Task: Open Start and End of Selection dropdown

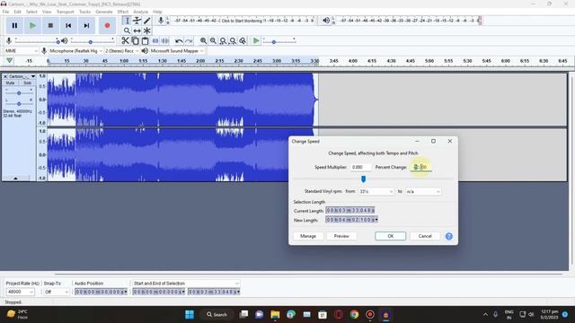Action: point(186,284)
